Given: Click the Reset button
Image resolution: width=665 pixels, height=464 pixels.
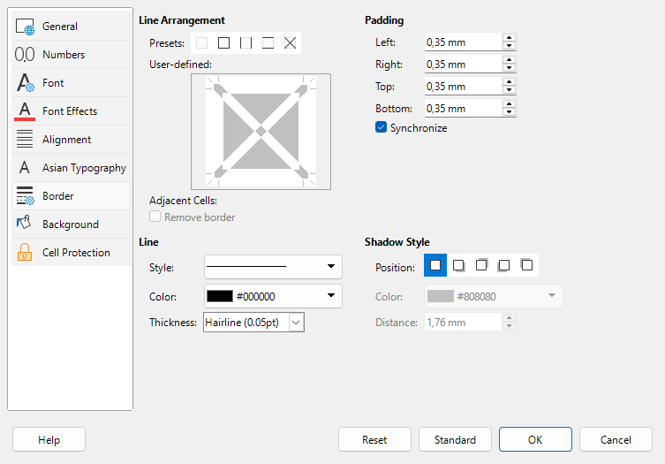Looking at the screenshot, I should click(374, 439).
